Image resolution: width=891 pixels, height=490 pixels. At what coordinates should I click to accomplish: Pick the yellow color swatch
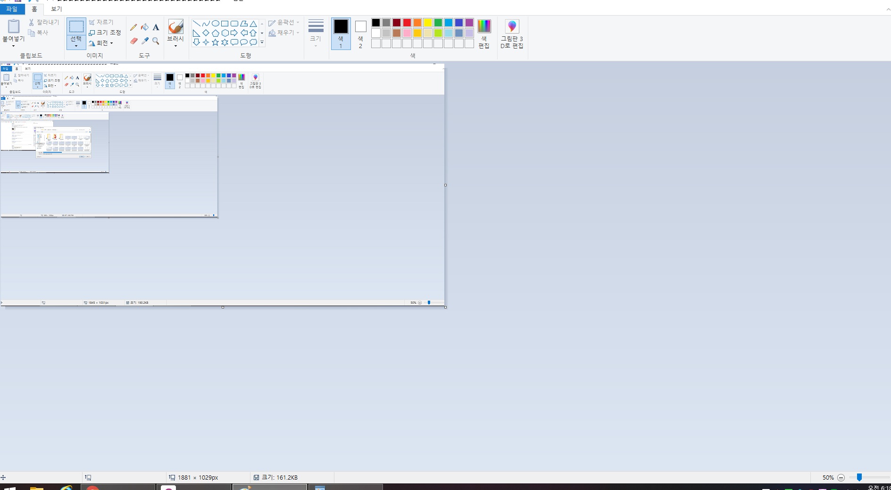(x=428, y=23)
